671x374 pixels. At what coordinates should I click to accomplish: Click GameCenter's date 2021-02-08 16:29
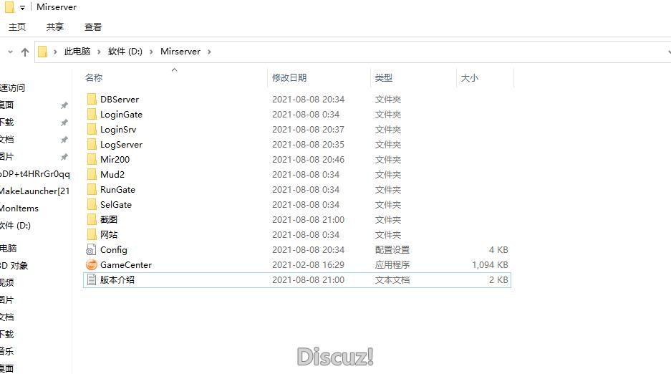click(x=308, y=265)
